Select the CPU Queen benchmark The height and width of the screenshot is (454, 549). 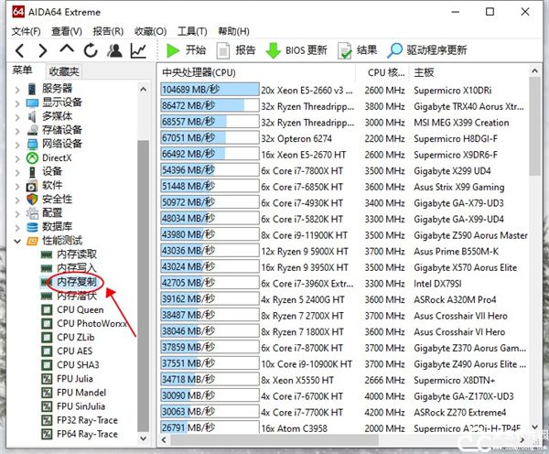(x=81, y=310)
